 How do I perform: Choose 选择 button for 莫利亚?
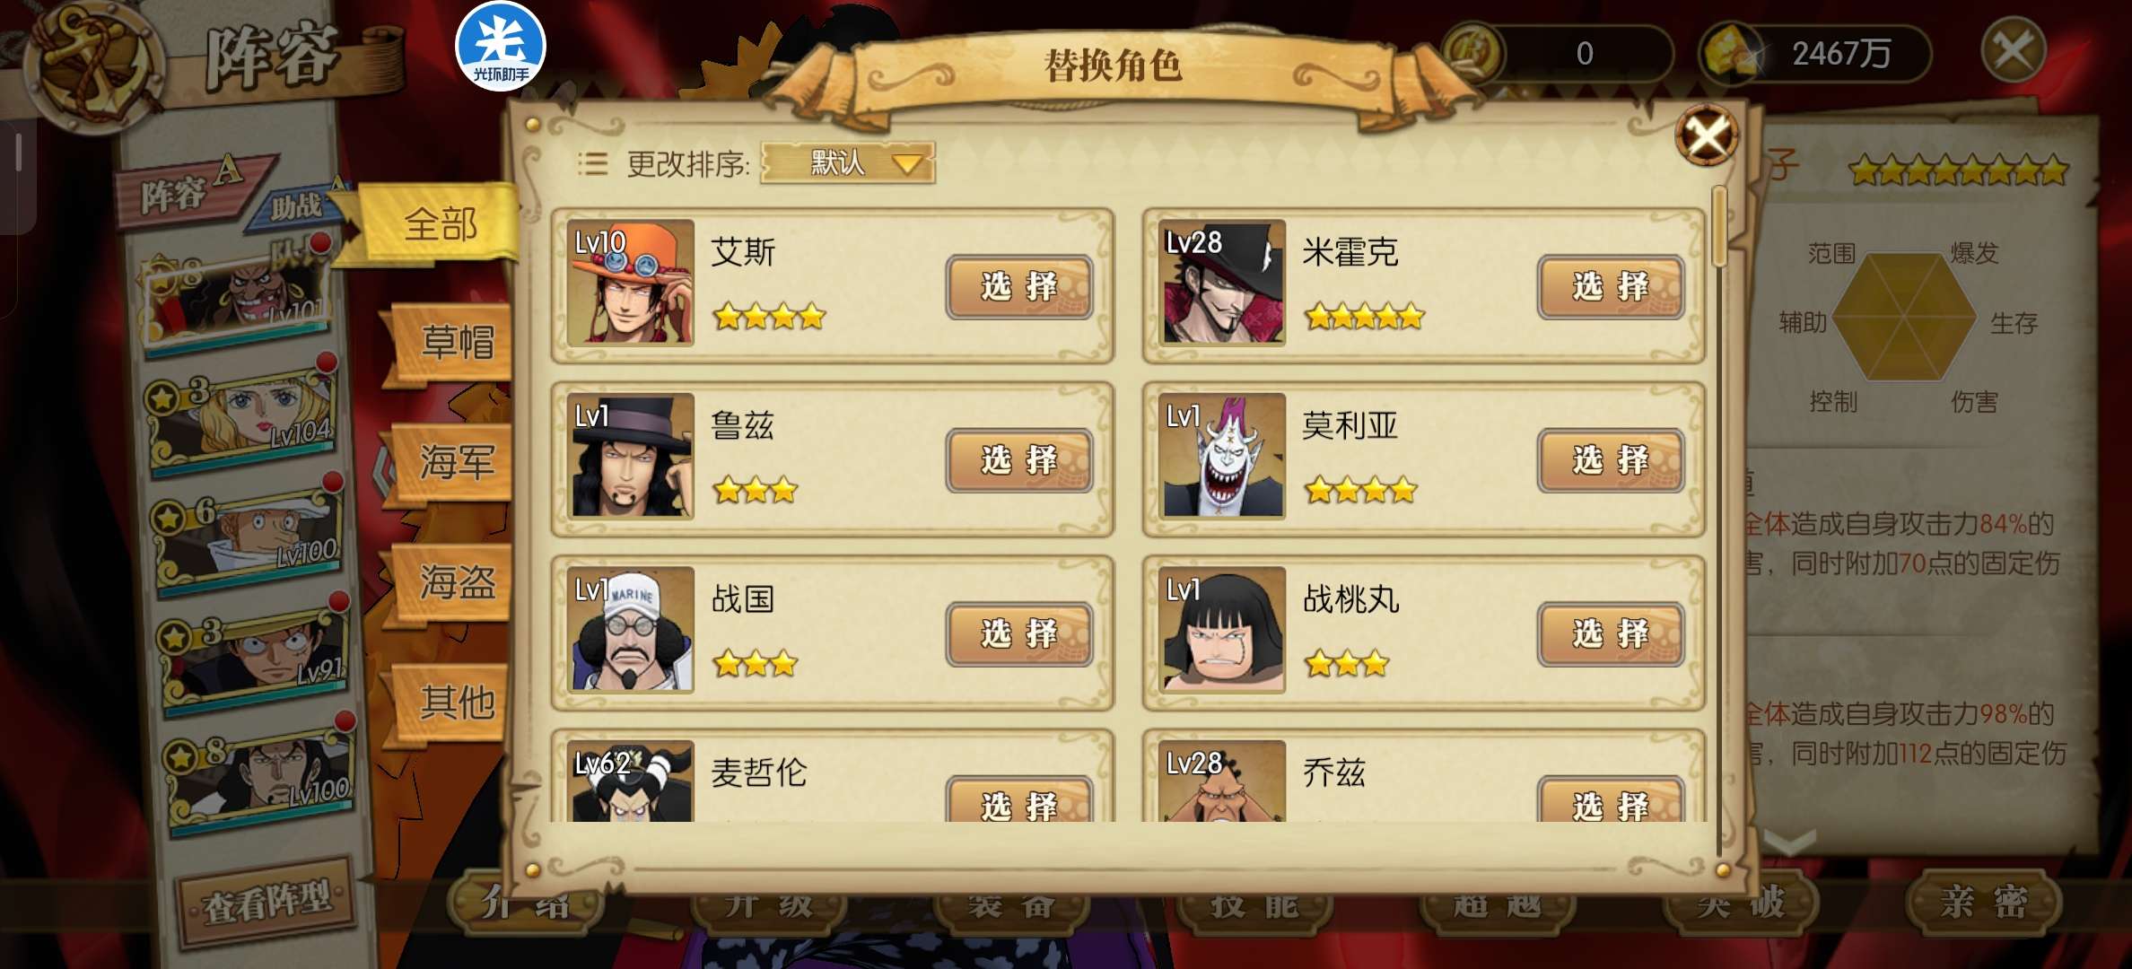pos(1611,460)
